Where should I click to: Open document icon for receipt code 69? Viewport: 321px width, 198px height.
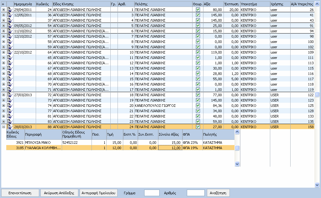[x=10, y=79]
